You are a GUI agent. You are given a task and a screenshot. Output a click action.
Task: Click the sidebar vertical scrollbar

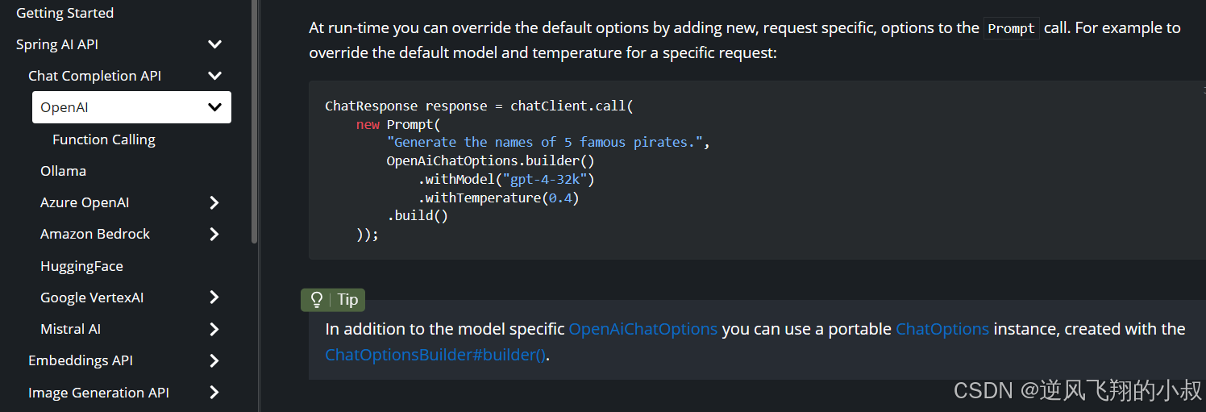[x=255, y=121]
